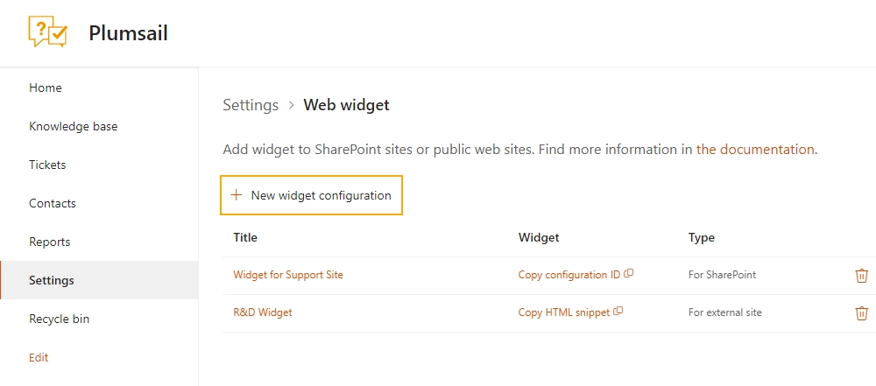Click the copy icon beside Copy configuration ID
The image size is (876, 386).
click(629, 274)
